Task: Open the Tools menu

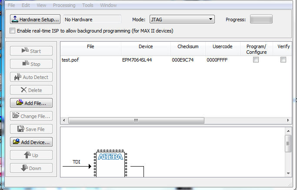Action: coord(87,5)
